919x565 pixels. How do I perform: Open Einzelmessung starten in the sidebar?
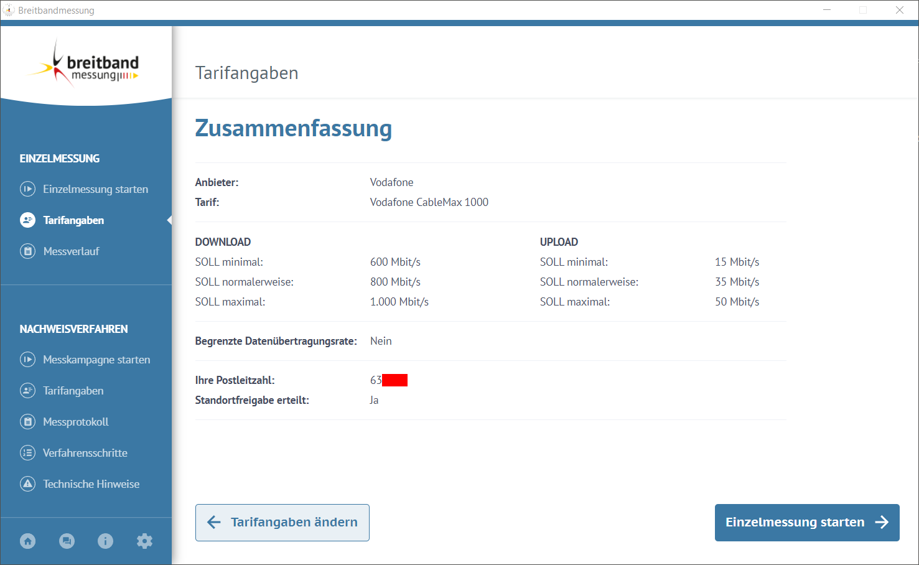(95, 189)
